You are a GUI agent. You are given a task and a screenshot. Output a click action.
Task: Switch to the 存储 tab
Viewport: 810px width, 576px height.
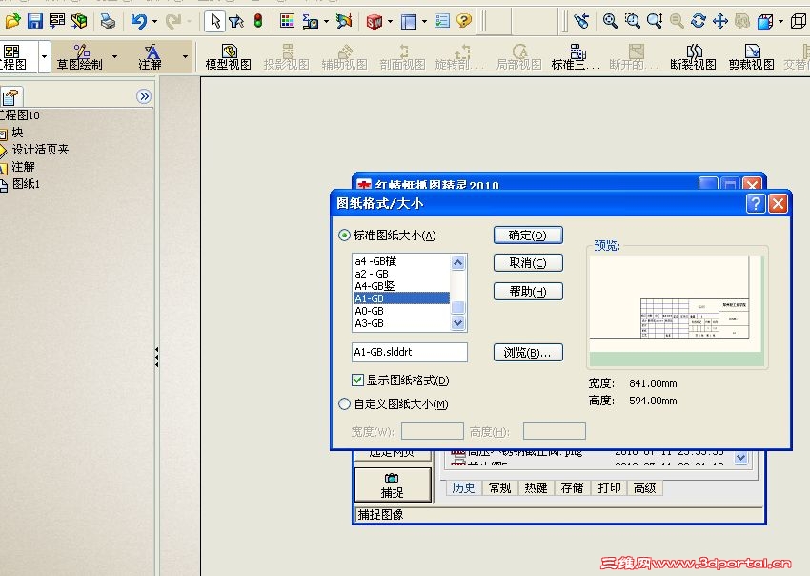click(573, 487)
